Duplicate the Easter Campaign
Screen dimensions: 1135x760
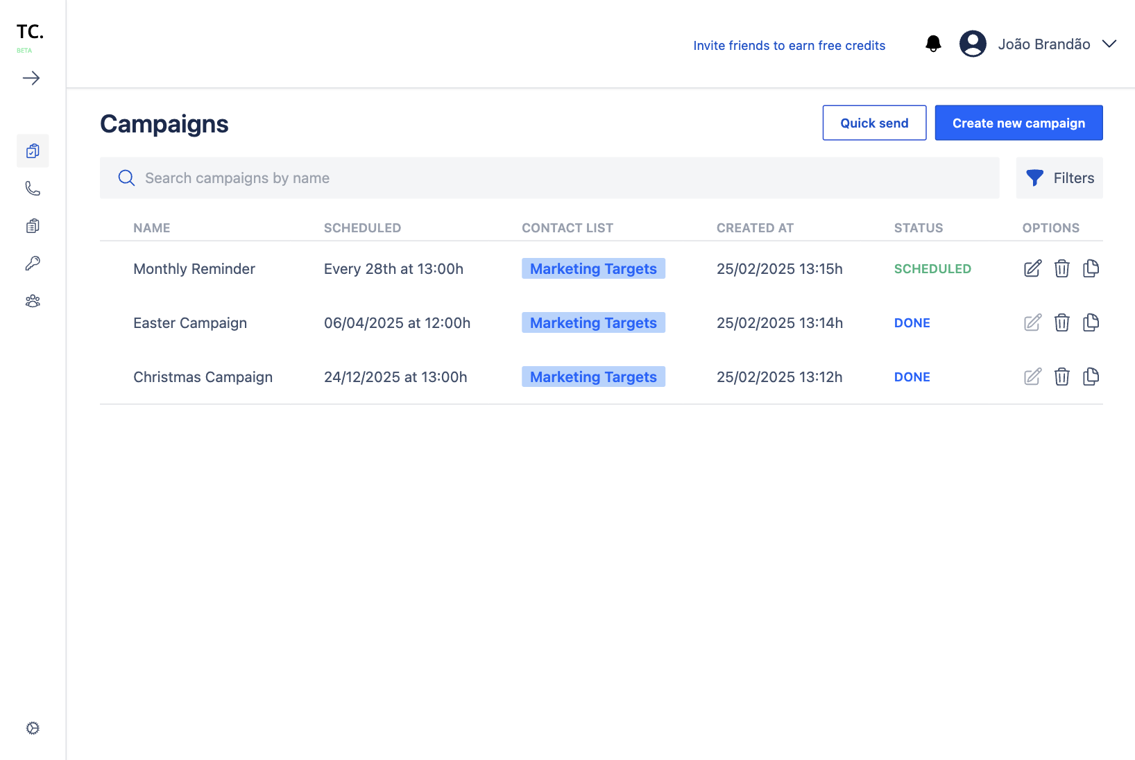(1091, 322)
